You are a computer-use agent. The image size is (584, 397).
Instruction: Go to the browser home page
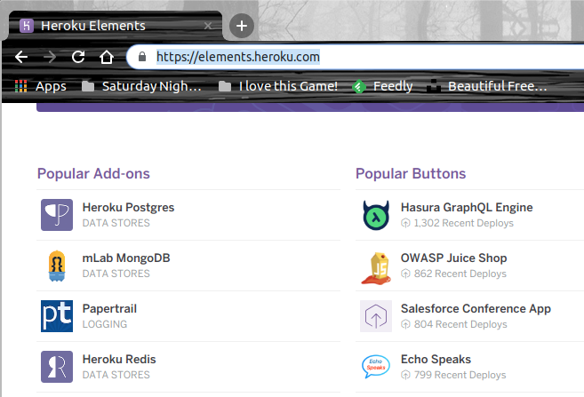[107, 57]
